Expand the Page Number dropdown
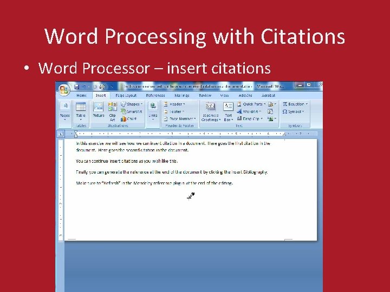Screen dimensions: 390x292 point(180,118)
